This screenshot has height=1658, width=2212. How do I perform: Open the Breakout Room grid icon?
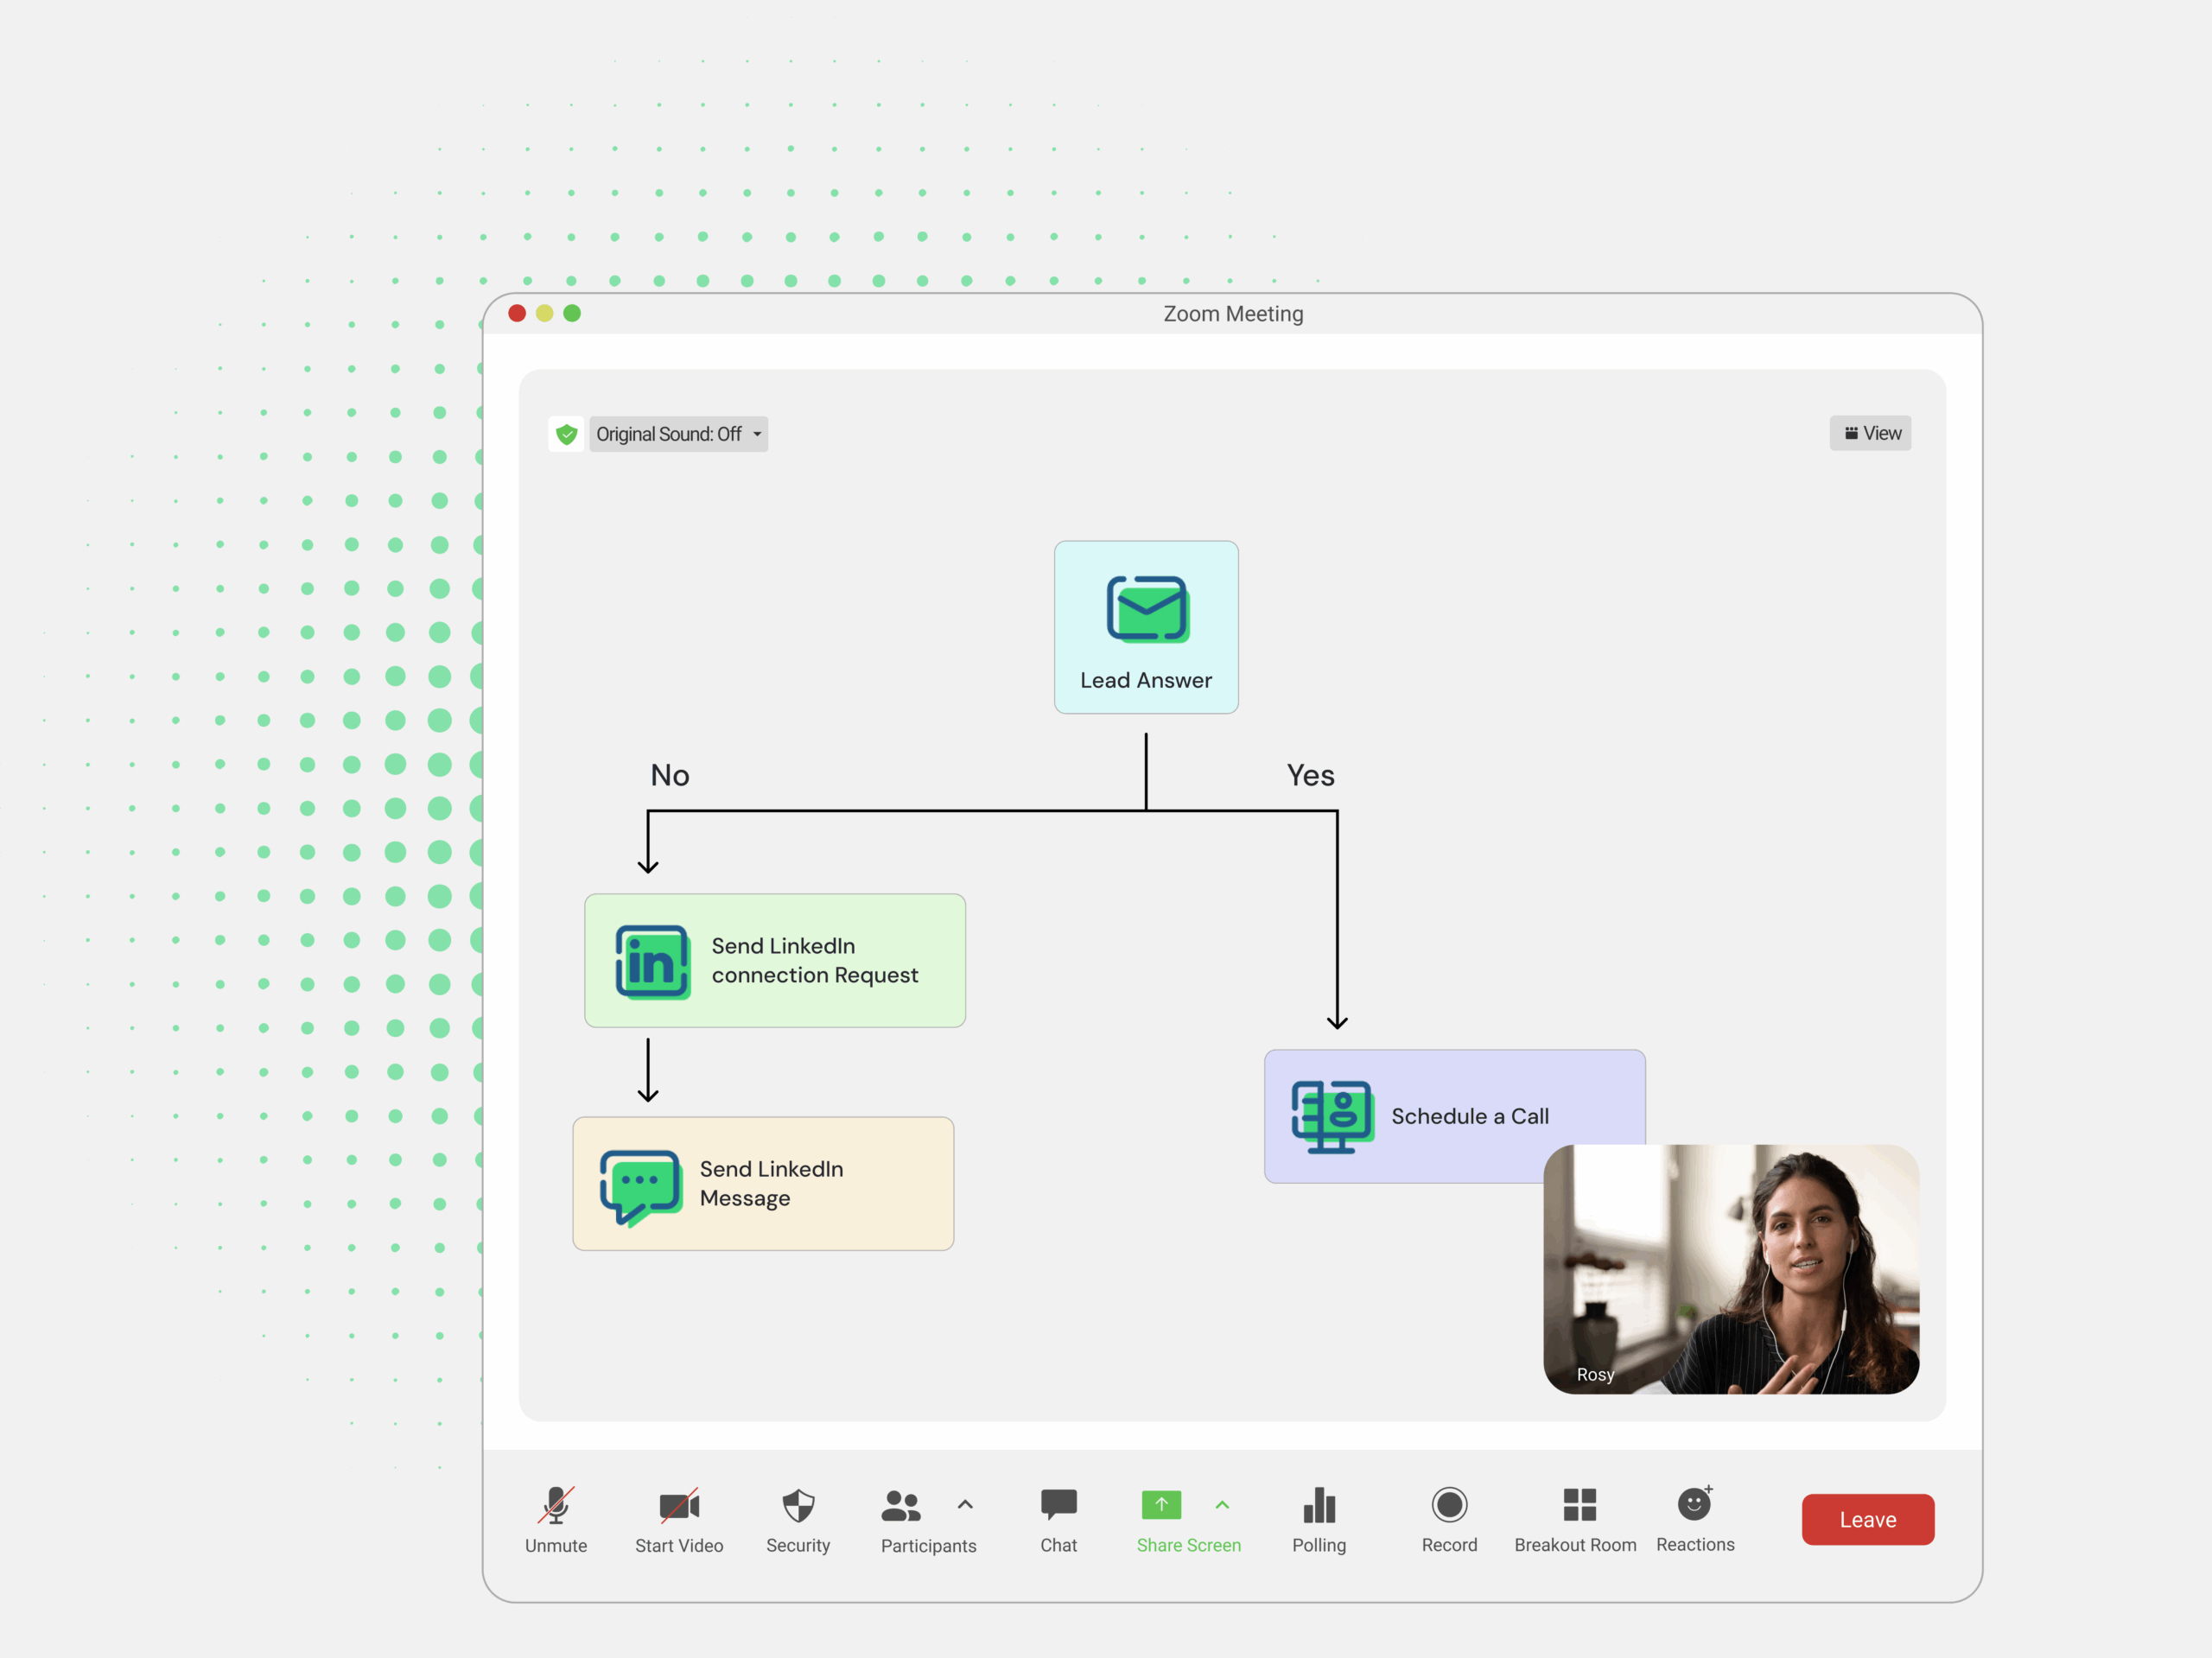[1579, 1505]
